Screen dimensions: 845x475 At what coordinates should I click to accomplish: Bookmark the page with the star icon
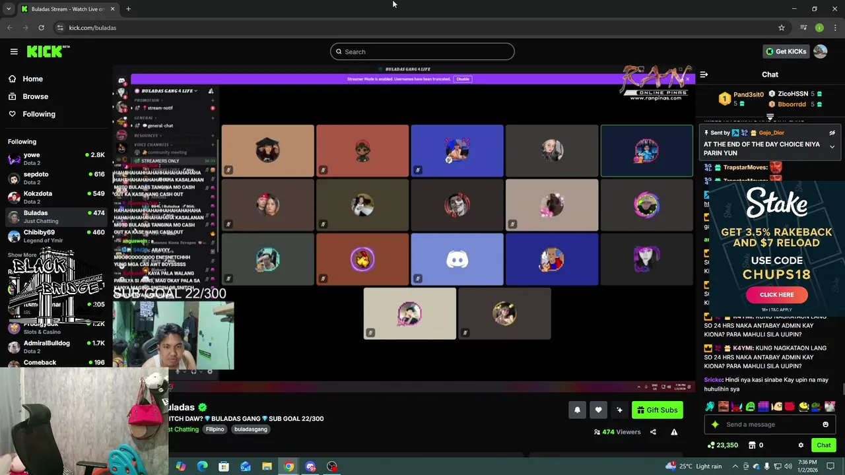782,28
